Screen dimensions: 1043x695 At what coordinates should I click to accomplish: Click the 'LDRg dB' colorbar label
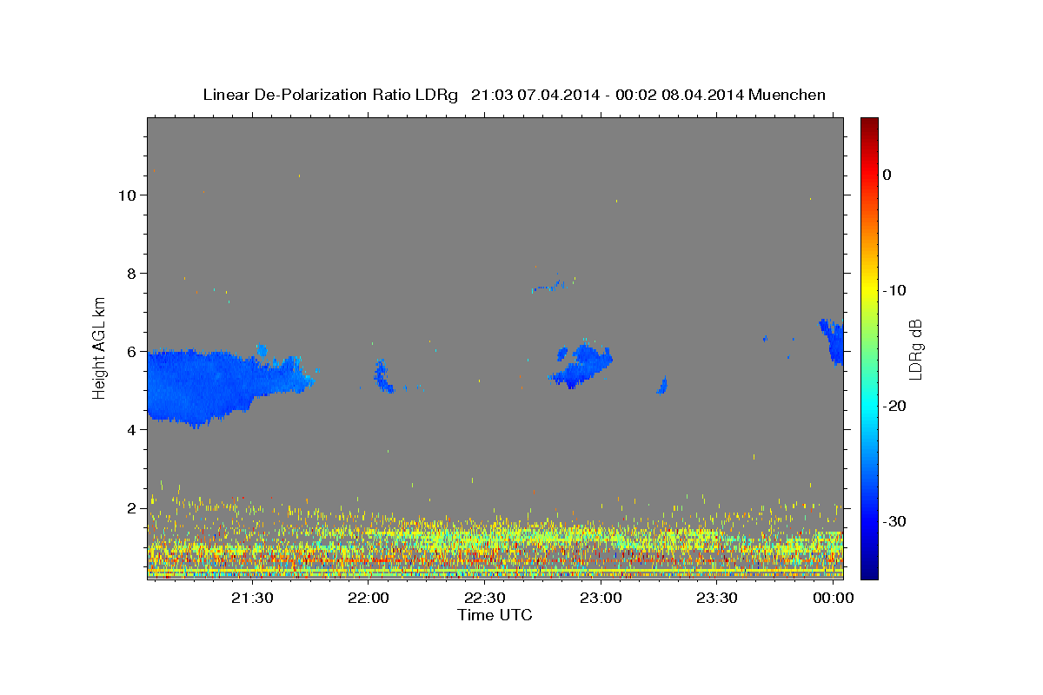pyautogui.click(x=915, y=347)
